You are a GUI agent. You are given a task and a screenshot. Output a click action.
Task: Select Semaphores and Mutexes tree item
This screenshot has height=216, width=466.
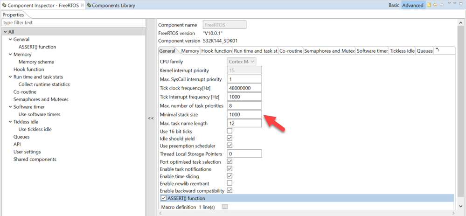(41, 99)
